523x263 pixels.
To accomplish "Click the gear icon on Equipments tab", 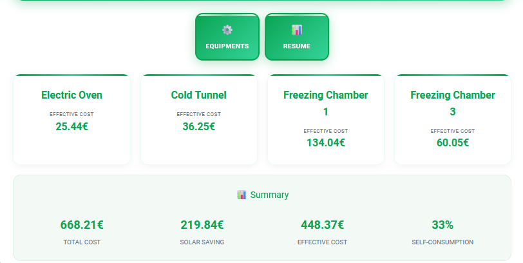I will (227, 30).
